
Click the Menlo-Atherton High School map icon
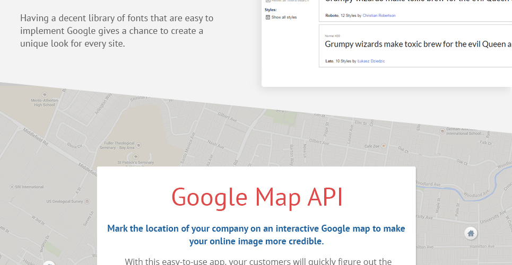(45, 95)
